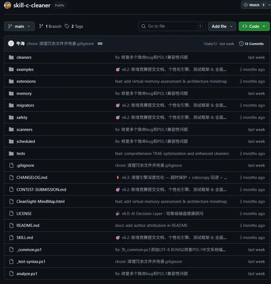Screen dimensions: 271x284
Task: Open SKILL.md file
Action: [x=25, y=237]
